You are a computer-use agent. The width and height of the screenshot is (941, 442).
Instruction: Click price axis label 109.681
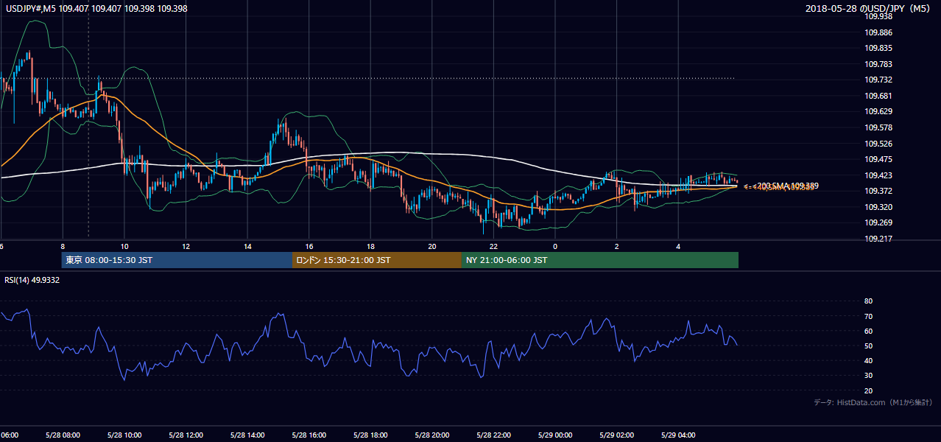[879, 96]
